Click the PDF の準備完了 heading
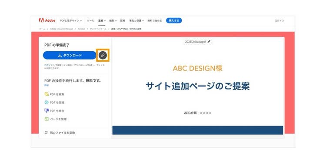 tap(57, 45)
